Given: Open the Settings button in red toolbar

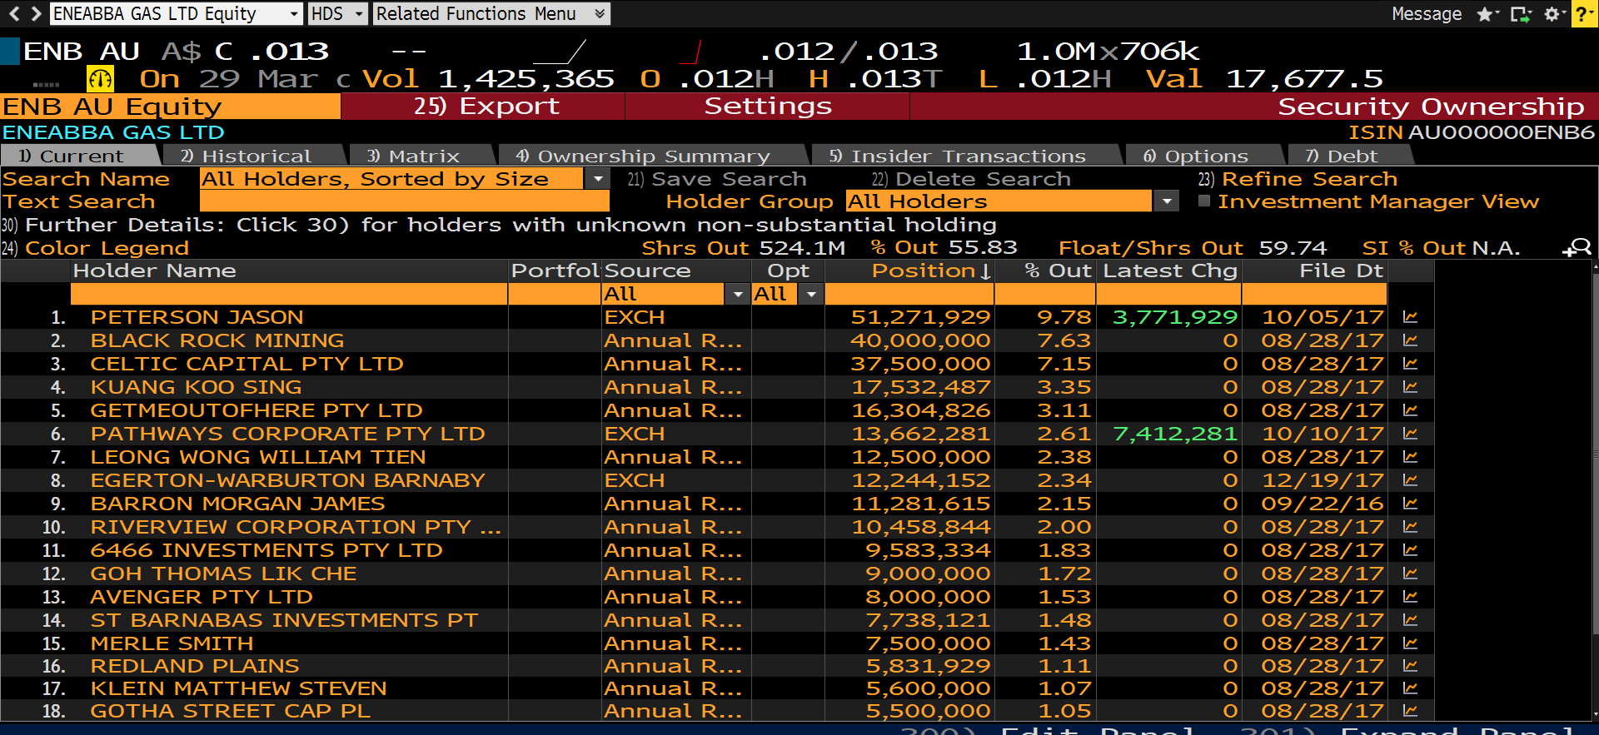Looking at the screenshot, I should 767,107.
